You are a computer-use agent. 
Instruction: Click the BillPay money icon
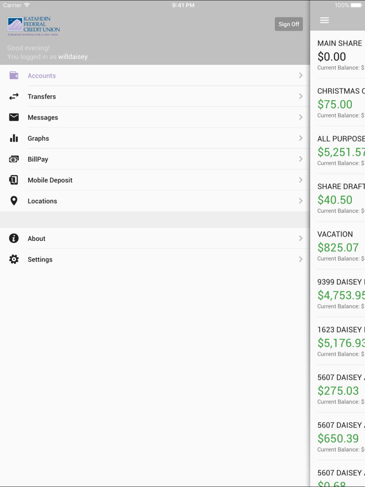[14, 159]
